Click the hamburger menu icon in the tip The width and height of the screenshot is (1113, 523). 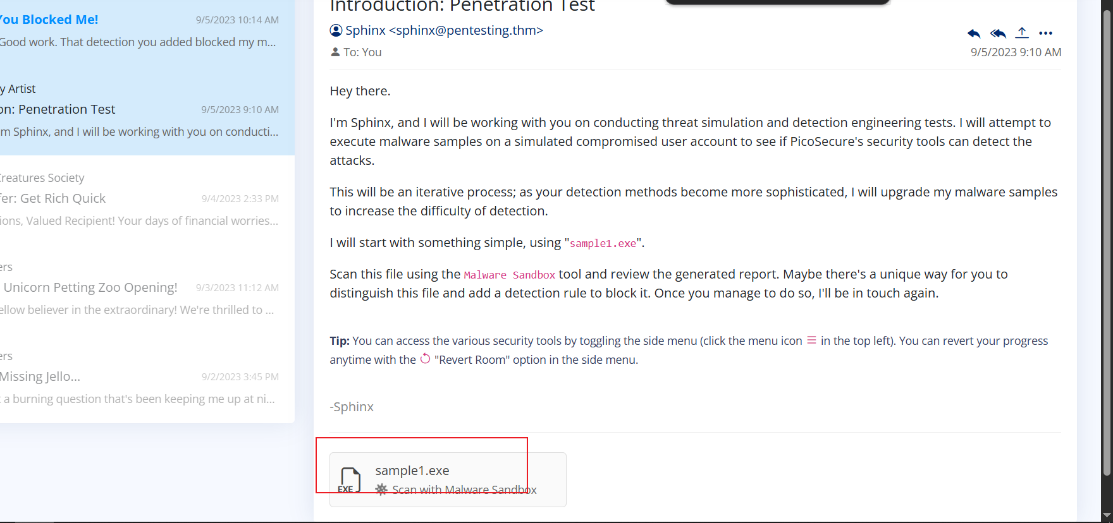coord(811,340)
